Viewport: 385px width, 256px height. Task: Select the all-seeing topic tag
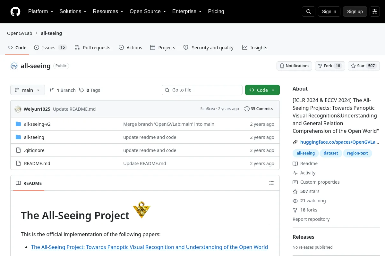(x=306, y=153)
